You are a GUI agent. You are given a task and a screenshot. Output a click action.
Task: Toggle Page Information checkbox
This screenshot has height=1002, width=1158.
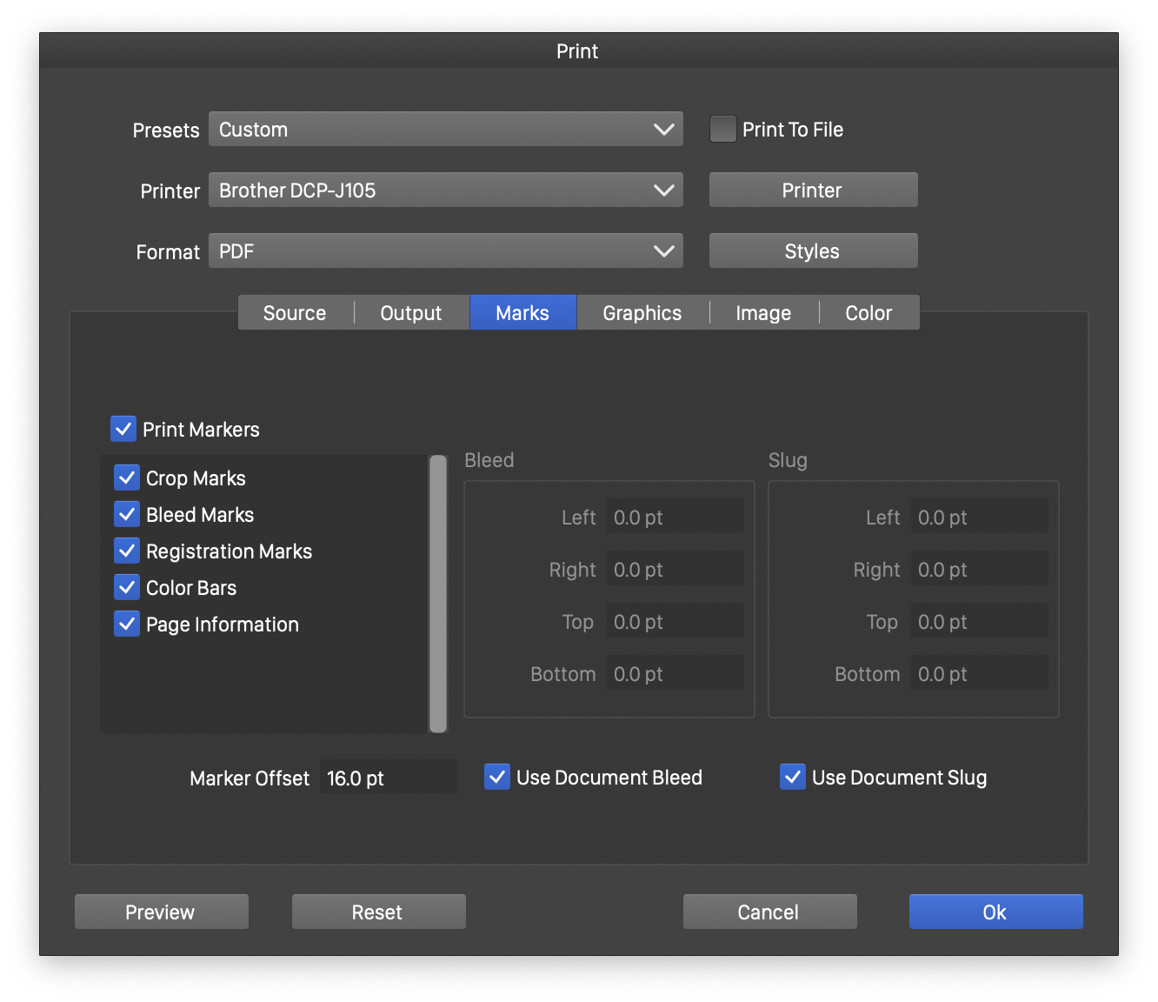coord(127,624)
